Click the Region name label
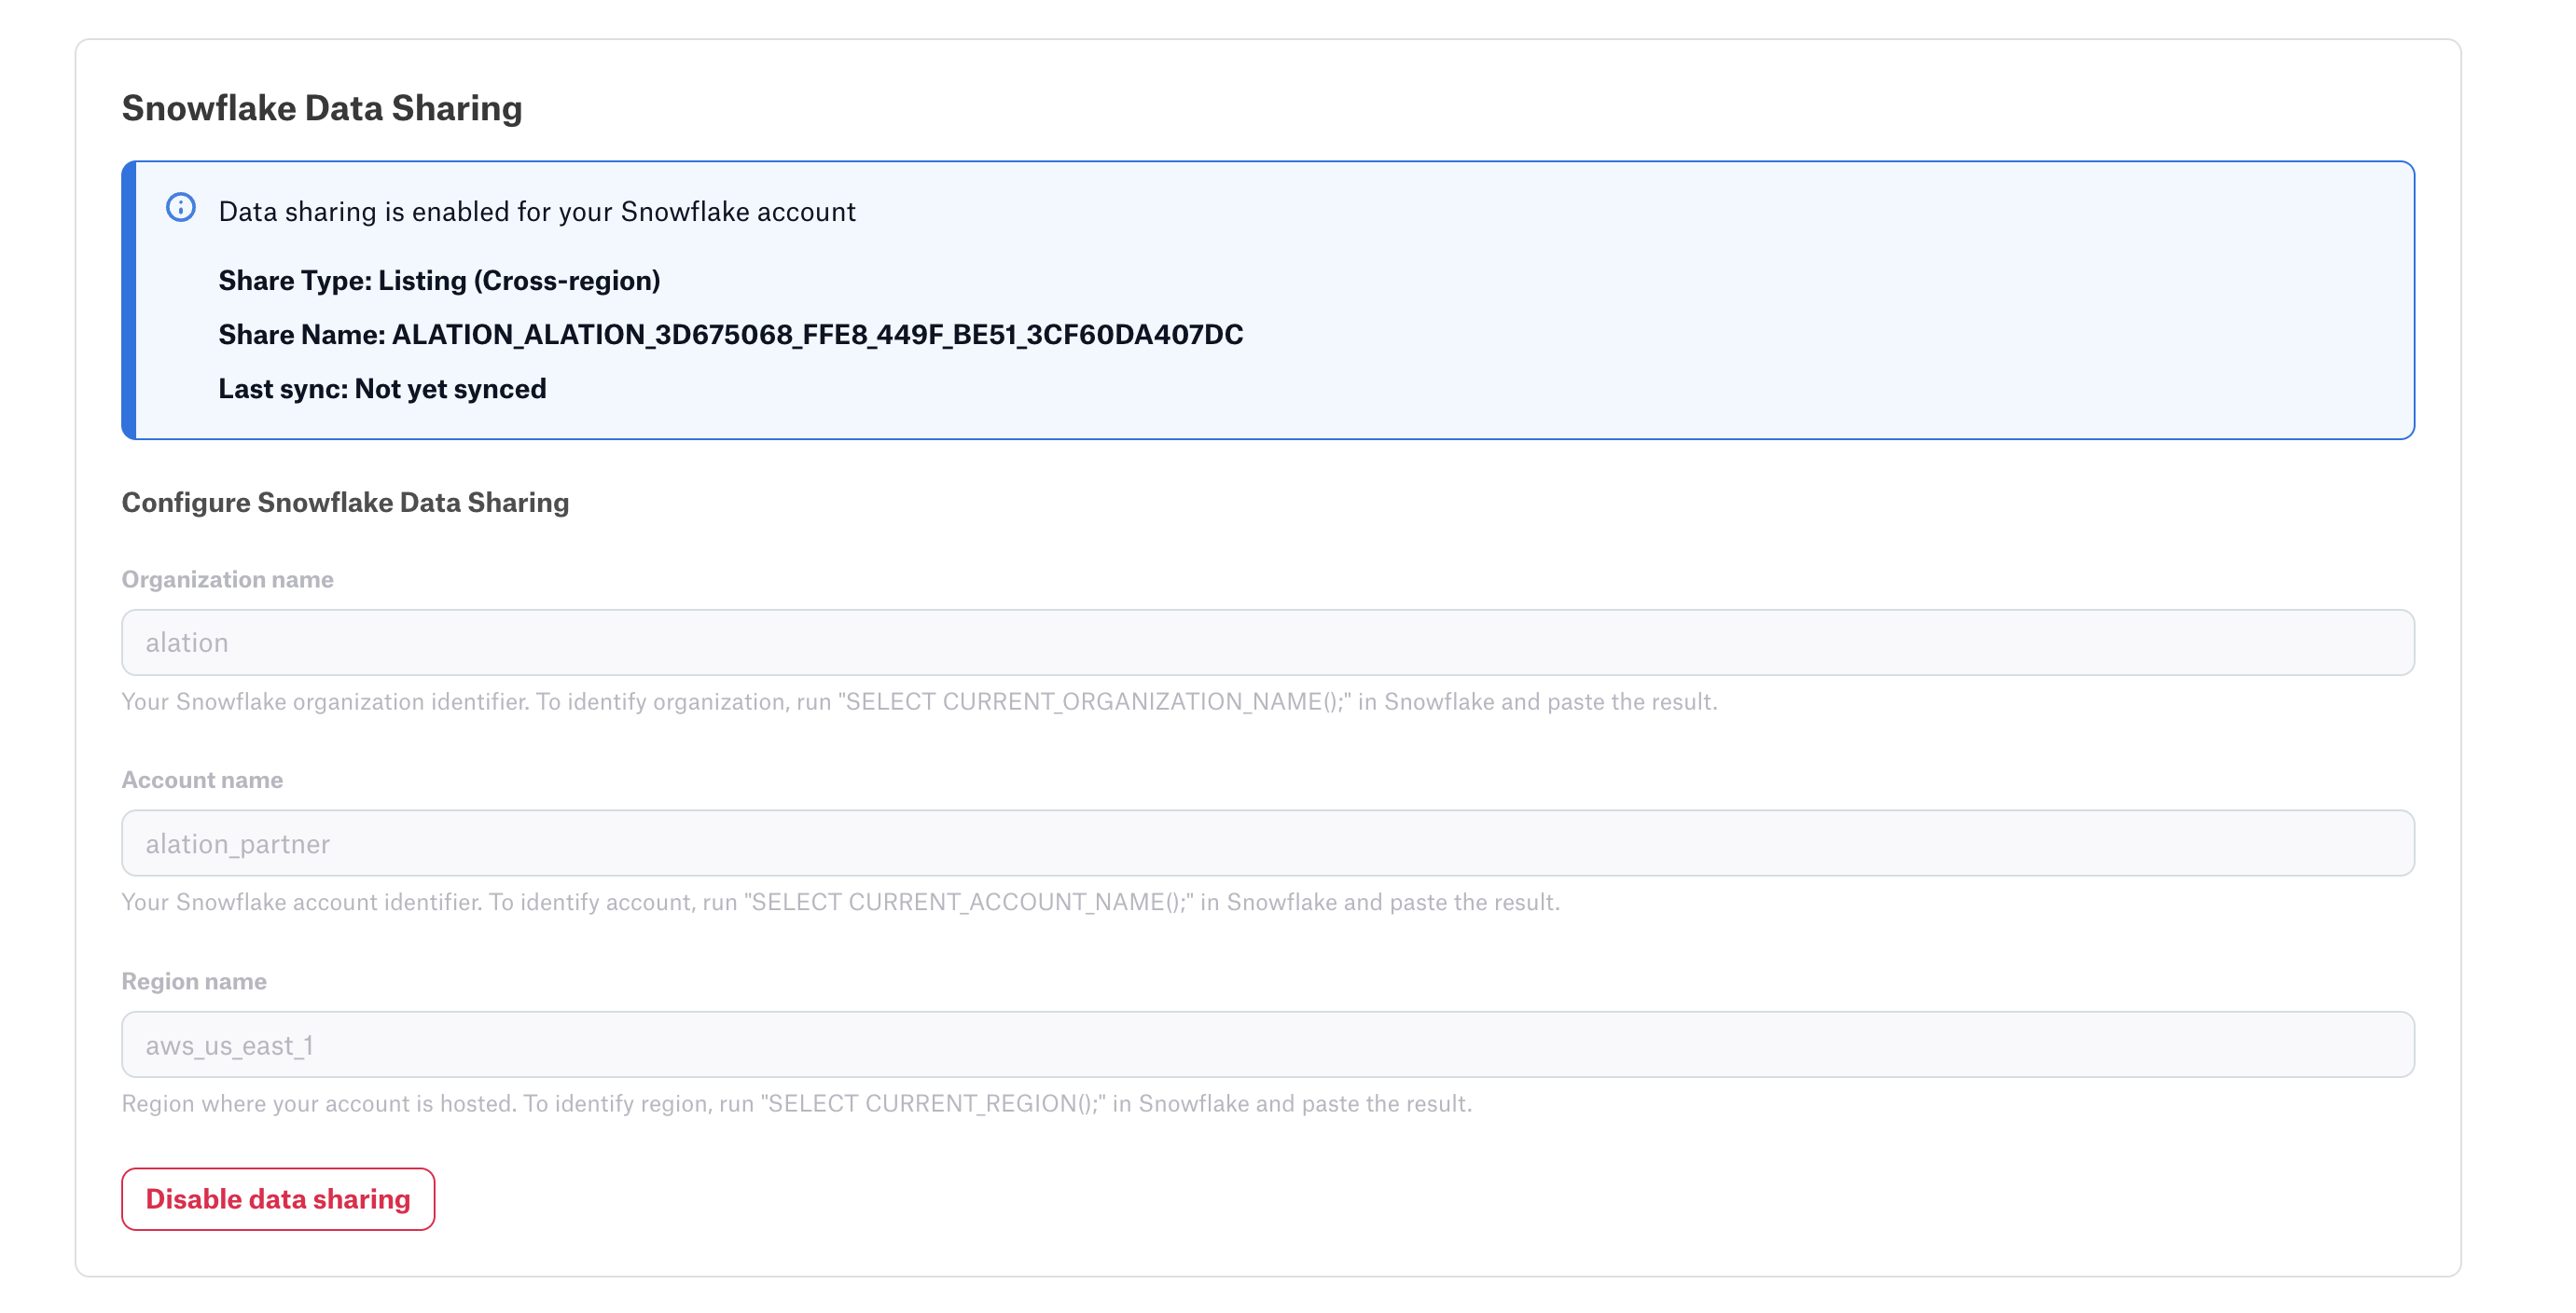Image resolution: width=2576 pixels, height=1313 pixels. tap(194, 981)
